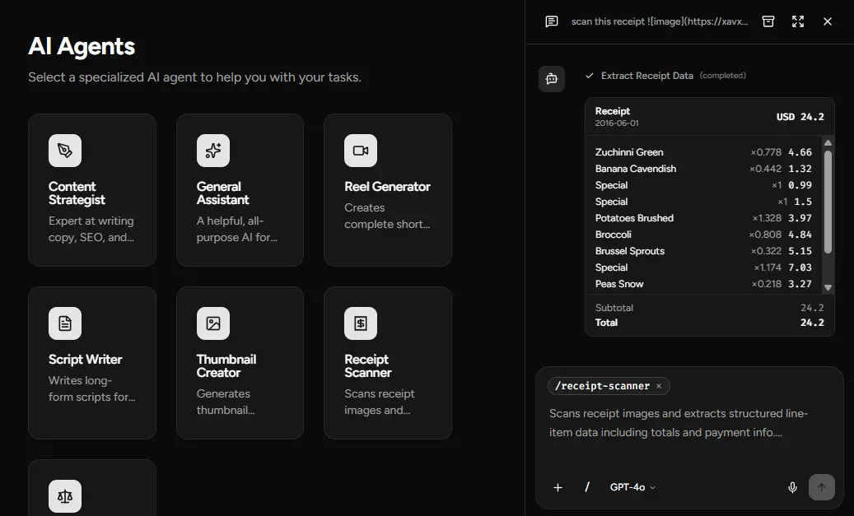Click the "USD 24.2" amount in header
Viewport: 854px width, 516px height.
pos(800,117)
